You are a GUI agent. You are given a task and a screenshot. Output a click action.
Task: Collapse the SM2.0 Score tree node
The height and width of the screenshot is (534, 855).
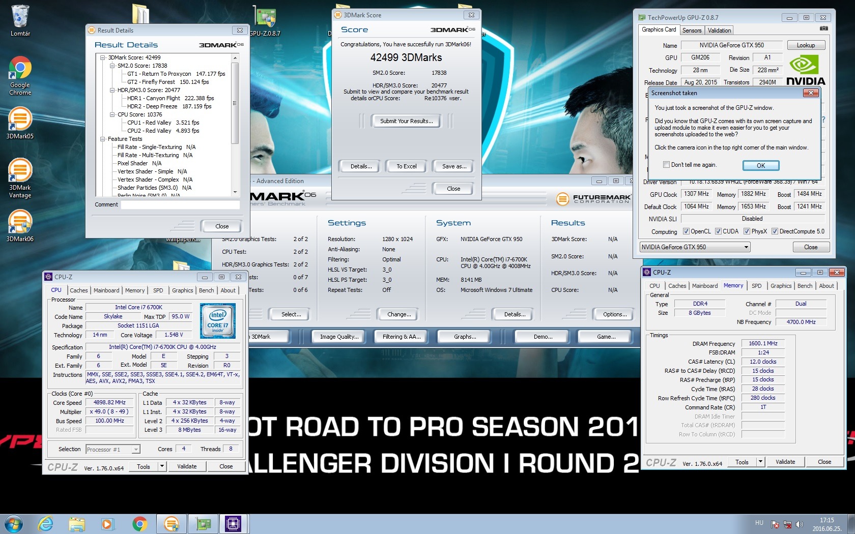pyautogui.click(x=112, y=66)
